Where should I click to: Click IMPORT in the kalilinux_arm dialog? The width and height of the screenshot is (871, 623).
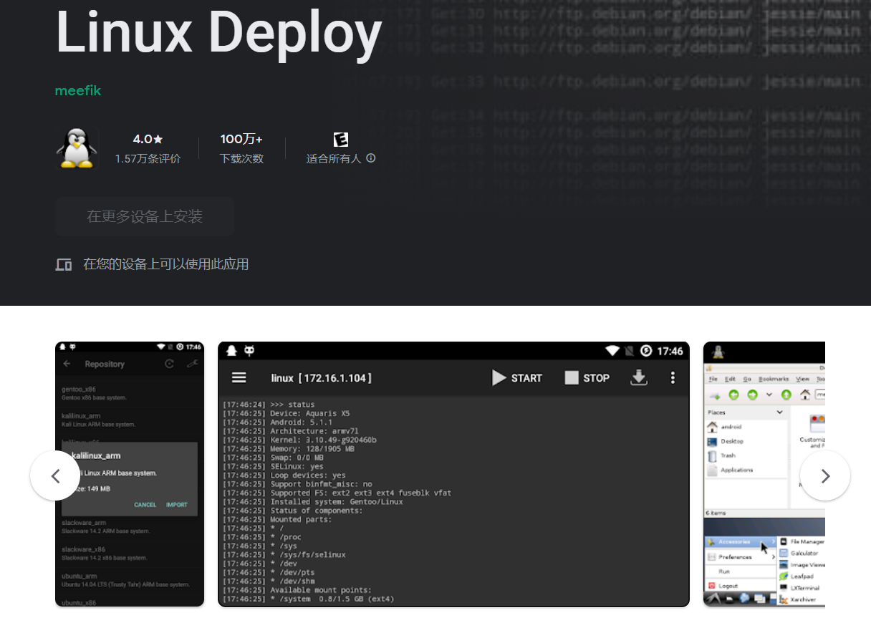pyautogui.click(x=177, y=505)
